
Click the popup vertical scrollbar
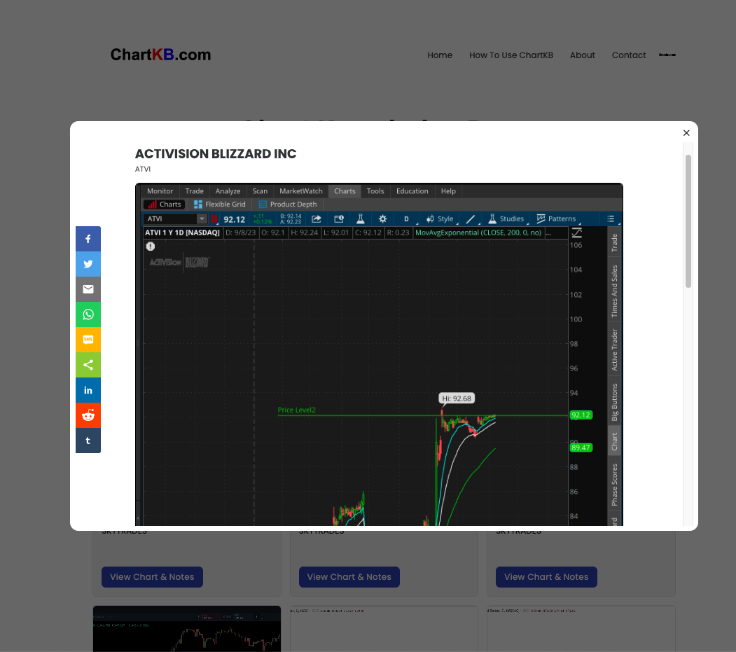688,221
